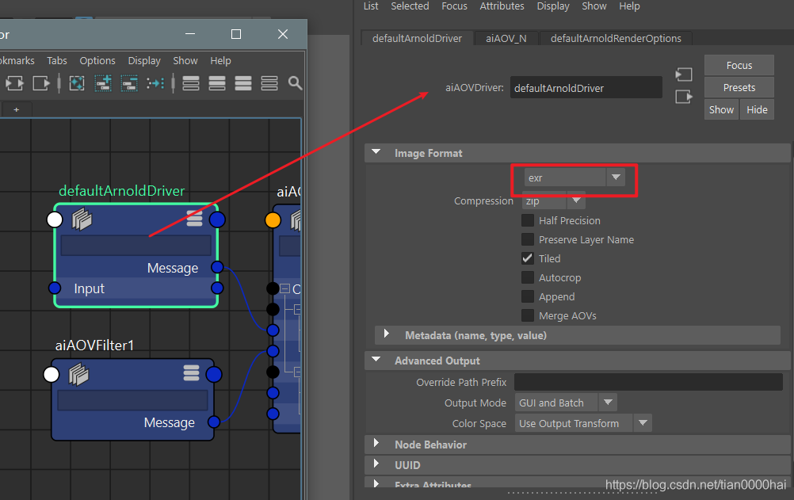Uncheck the Tiled checkbox

point(528,258)
